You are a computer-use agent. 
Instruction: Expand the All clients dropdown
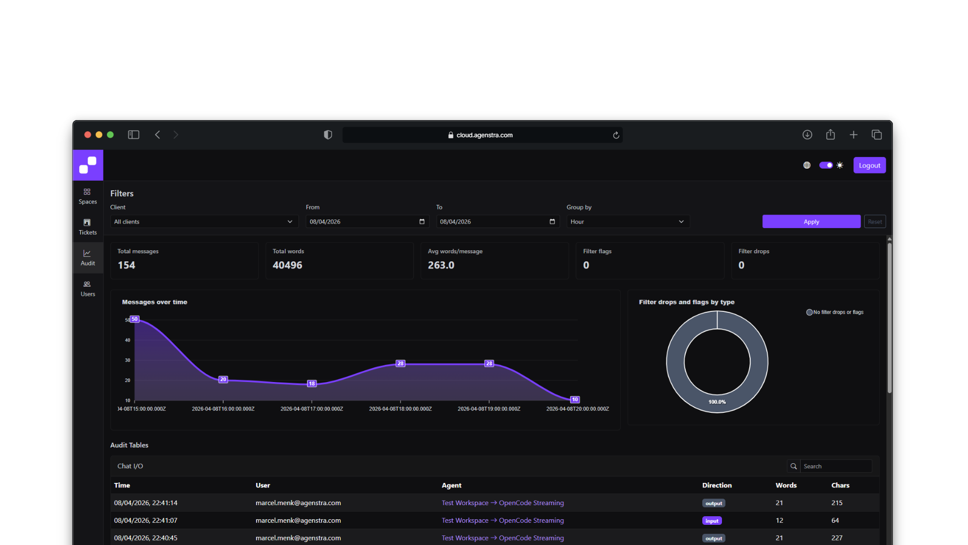(204, 222)
